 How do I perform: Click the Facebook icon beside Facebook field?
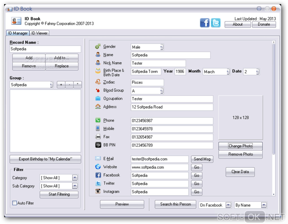(98, 175)
